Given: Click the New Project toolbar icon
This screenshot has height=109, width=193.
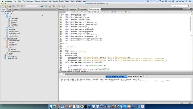Looking at the screenshot, I should tap(6, 6).
